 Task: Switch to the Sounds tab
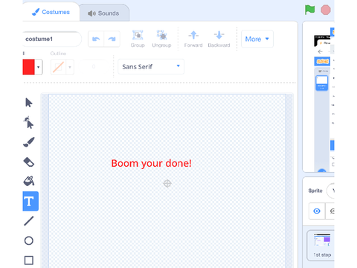click(104, 13)
